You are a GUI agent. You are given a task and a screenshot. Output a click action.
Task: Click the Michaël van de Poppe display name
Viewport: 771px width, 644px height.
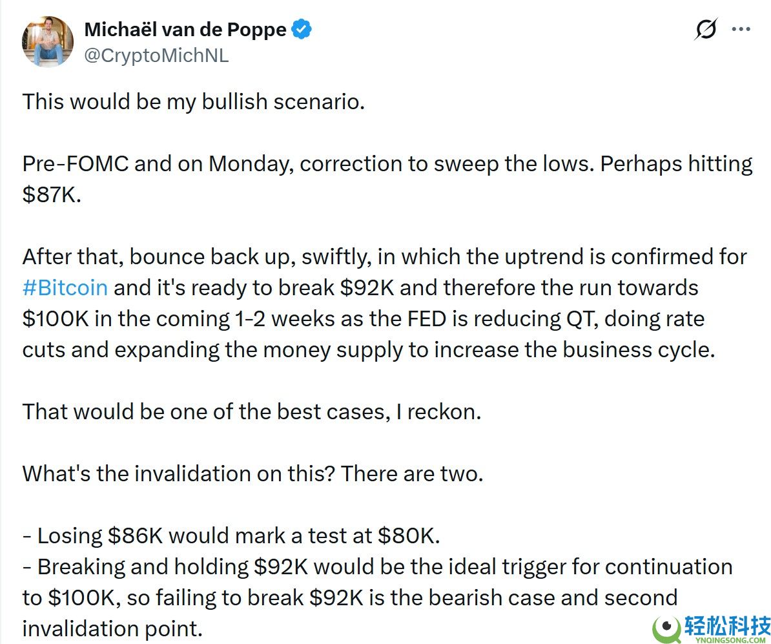185,29
